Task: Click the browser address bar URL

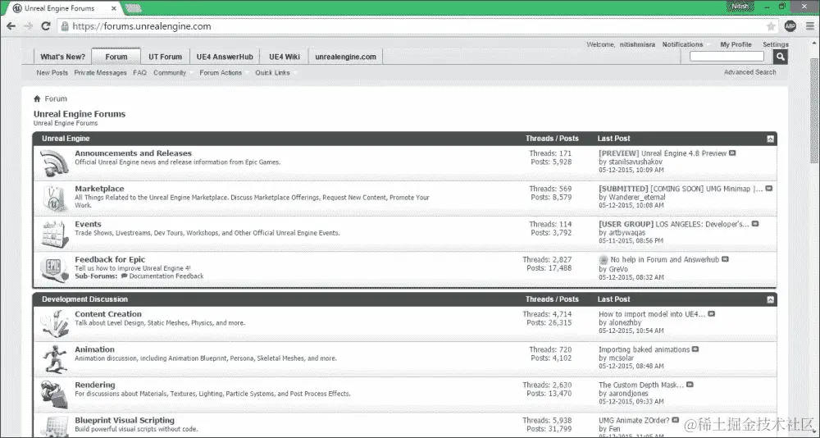Action: (x=142, y=26)
